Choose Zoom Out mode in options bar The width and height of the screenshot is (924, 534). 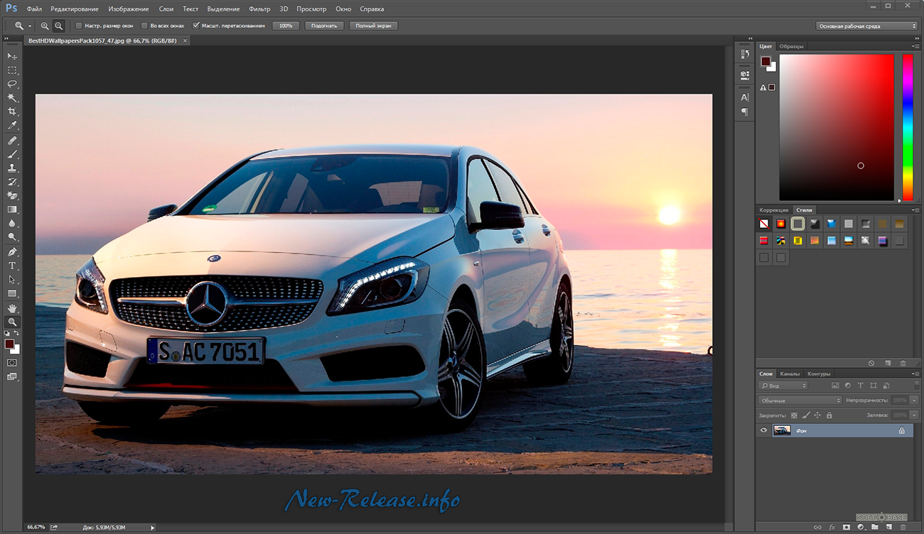tap(58, 26)
